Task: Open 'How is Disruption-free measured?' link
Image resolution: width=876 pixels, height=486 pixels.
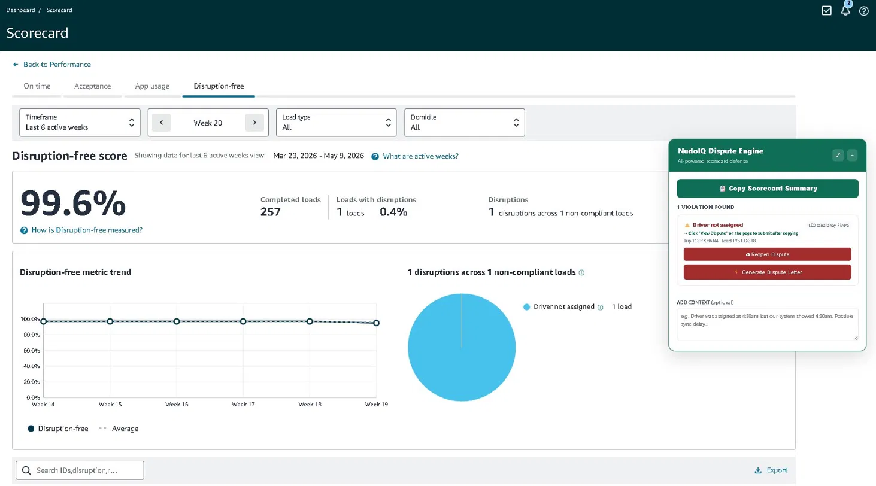Action: (x=87, y=230)
